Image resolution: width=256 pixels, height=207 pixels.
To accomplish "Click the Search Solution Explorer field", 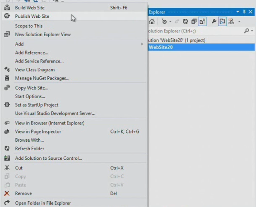I will tap(195, 31).
